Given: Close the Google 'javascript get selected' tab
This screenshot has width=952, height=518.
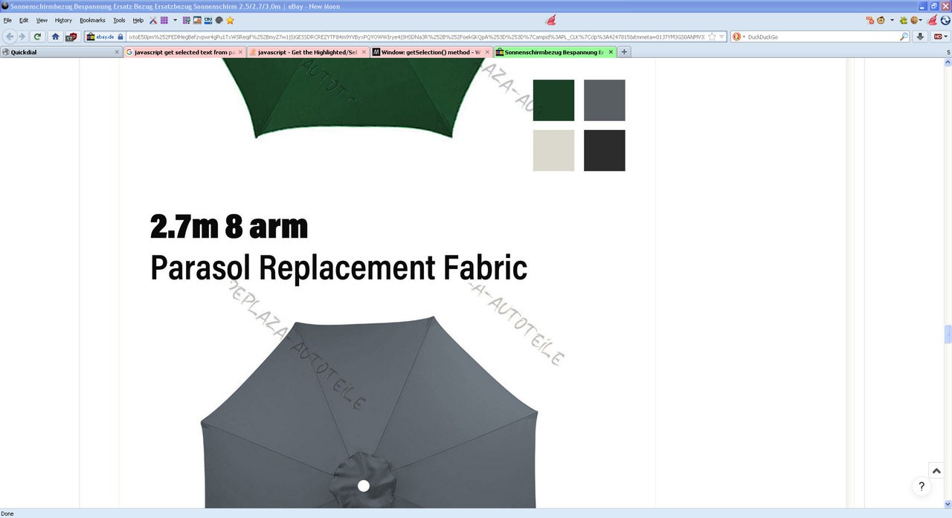Looking at the screenshot, I should pyautogui.click(x=239, y=52).
